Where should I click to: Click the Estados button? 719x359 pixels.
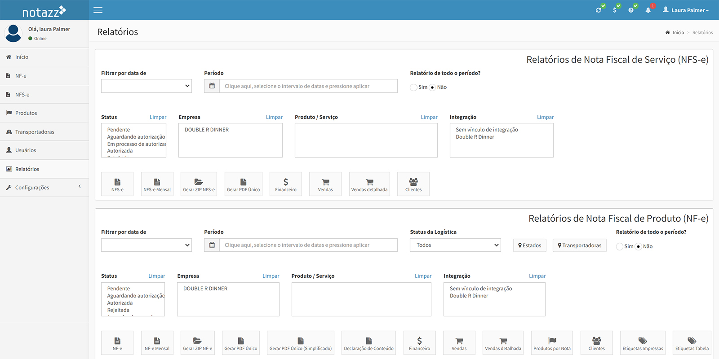pos(530,245)
